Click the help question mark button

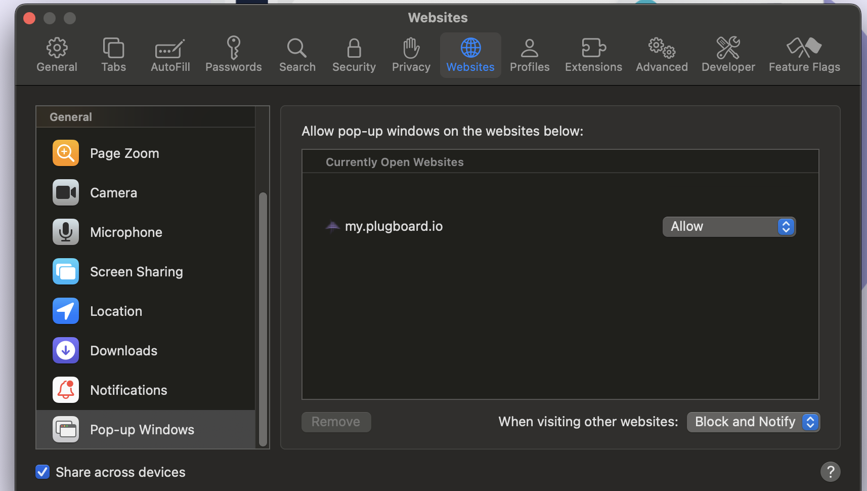coord(830,471)
